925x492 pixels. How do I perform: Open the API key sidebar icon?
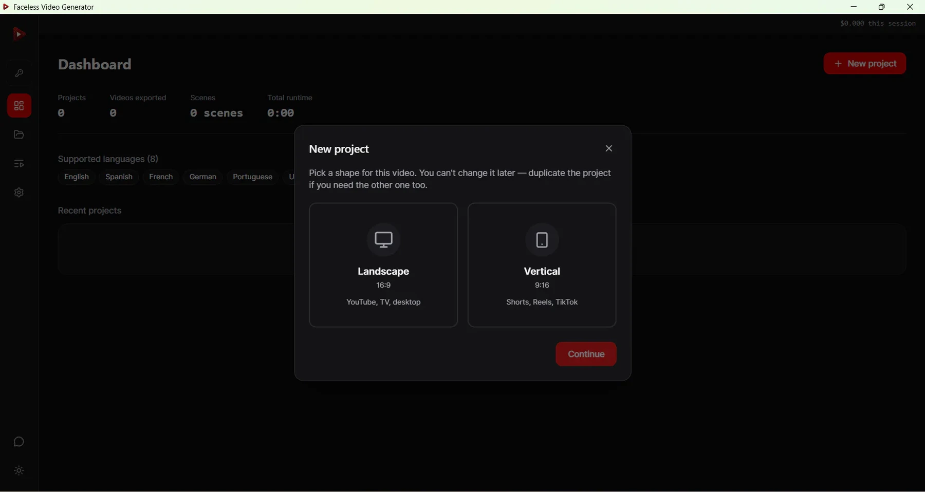click(19, 73)
